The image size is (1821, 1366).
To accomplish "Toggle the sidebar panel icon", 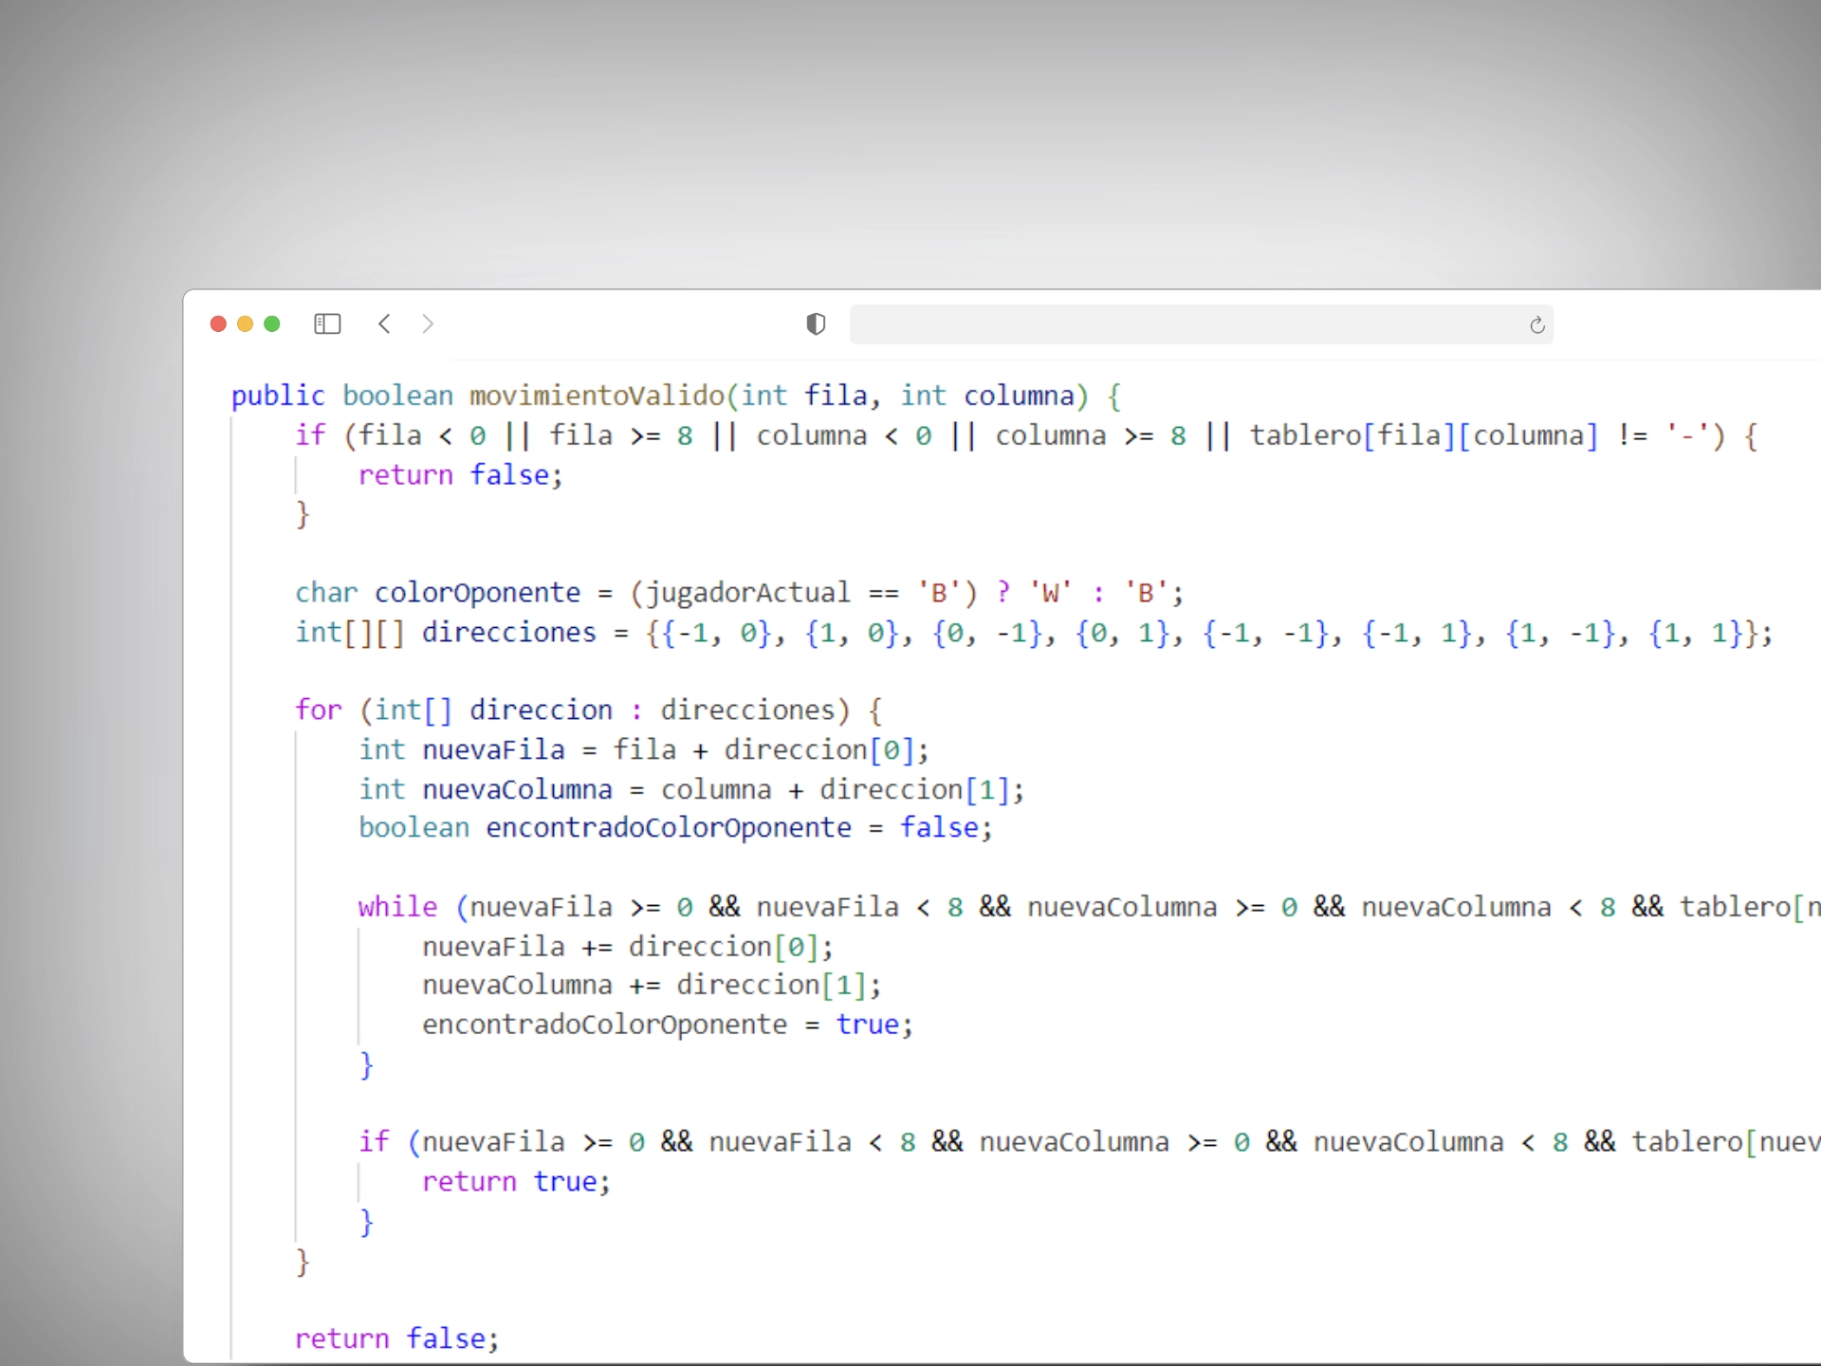I will [327, 324].
